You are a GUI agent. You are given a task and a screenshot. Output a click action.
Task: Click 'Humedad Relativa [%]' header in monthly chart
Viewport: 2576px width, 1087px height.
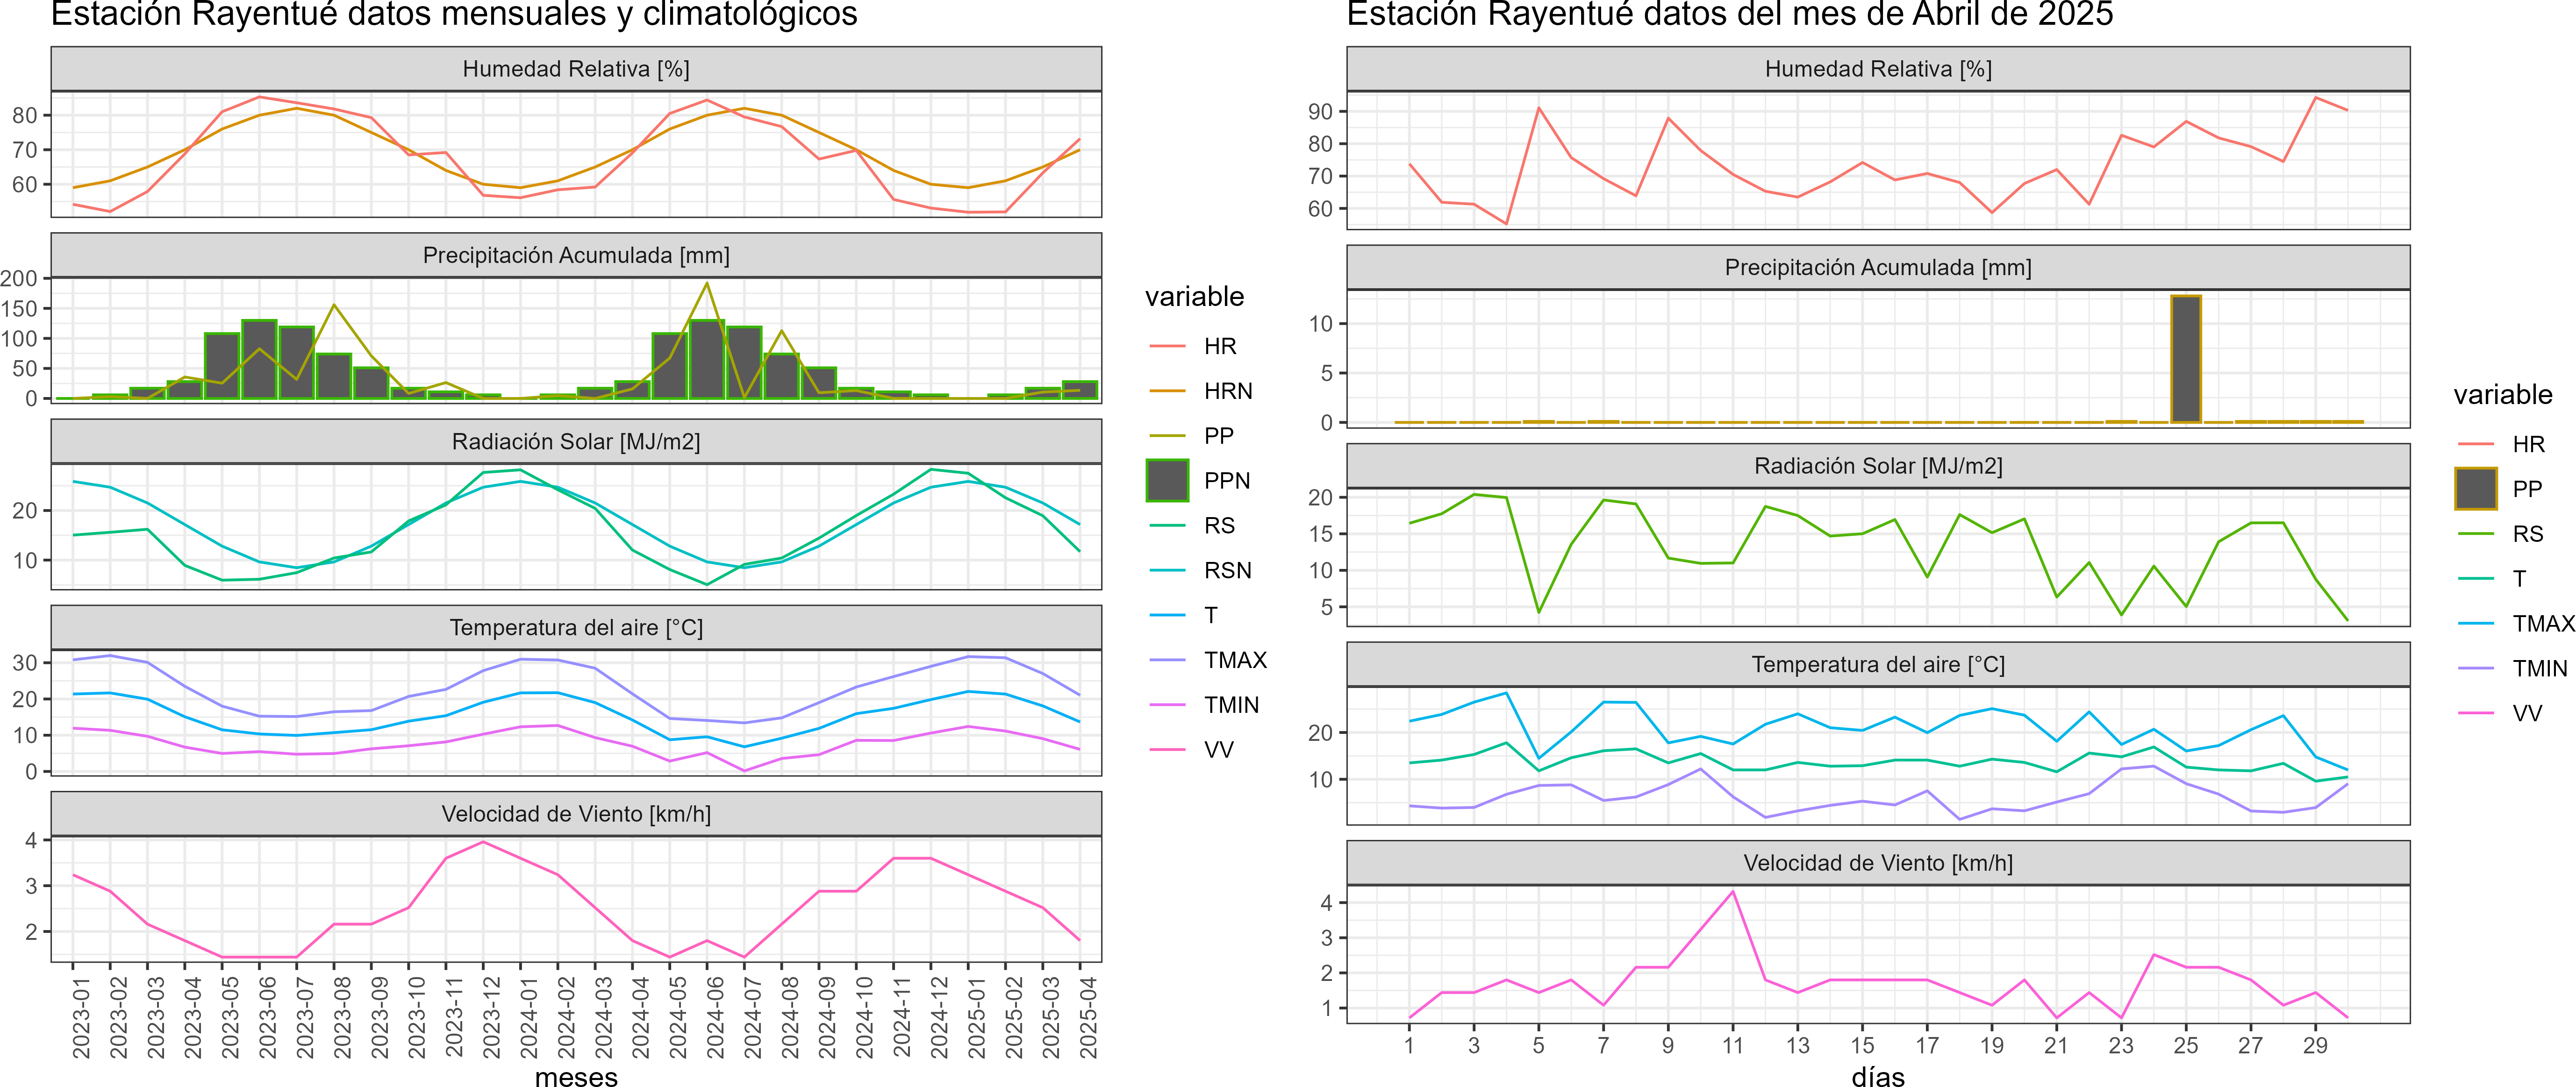coord(576,69)
